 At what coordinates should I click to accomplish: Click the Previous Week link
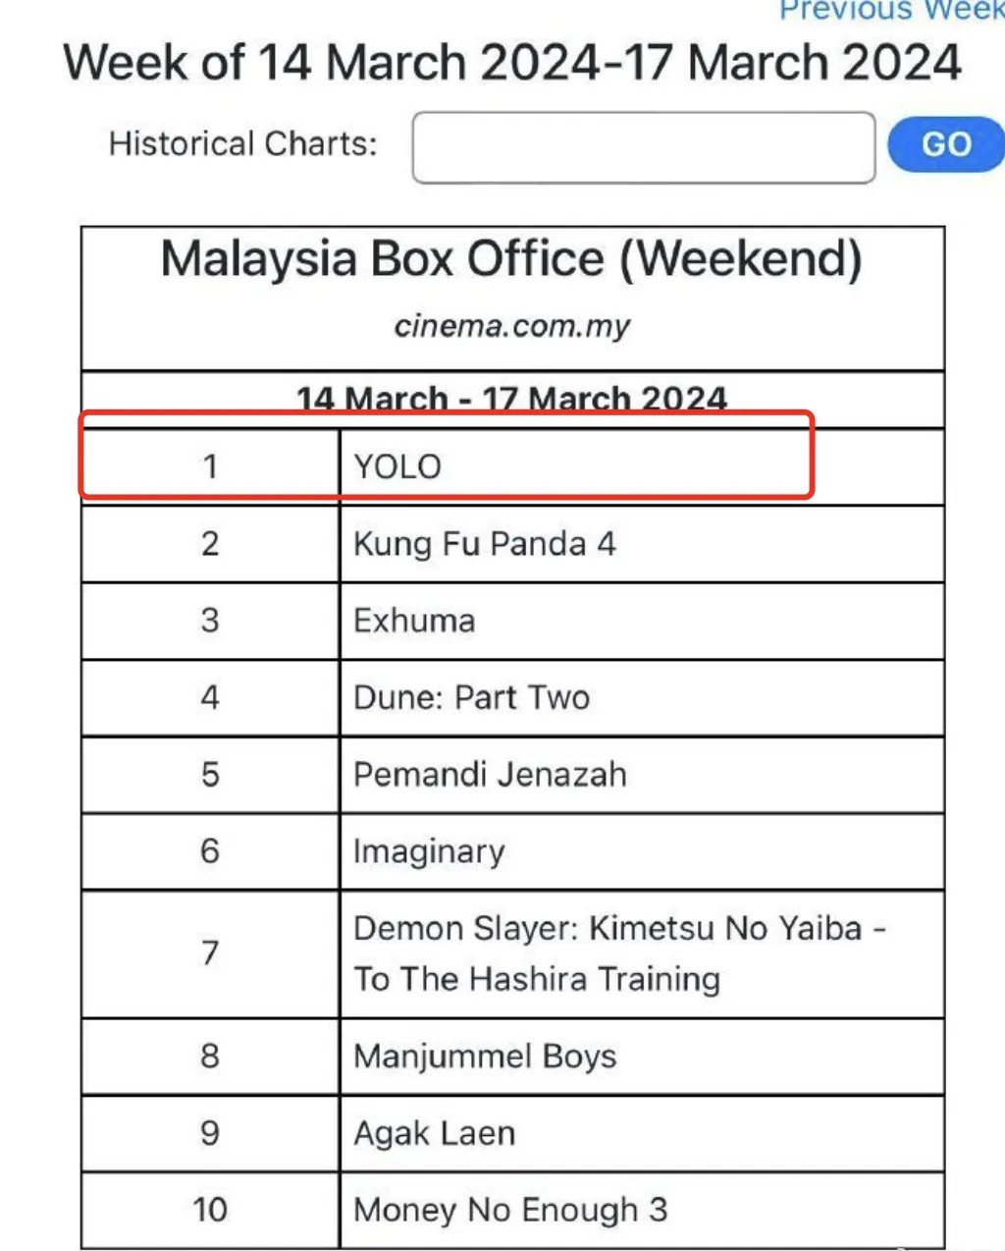890,11
